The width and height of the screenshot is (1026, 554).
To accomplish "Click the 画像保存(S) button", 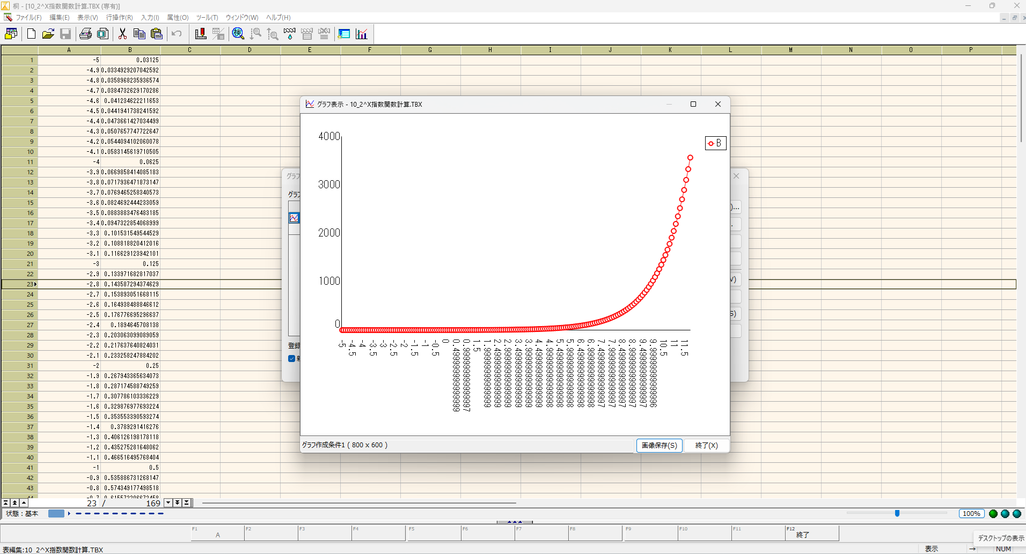I will tap(659, 445).
